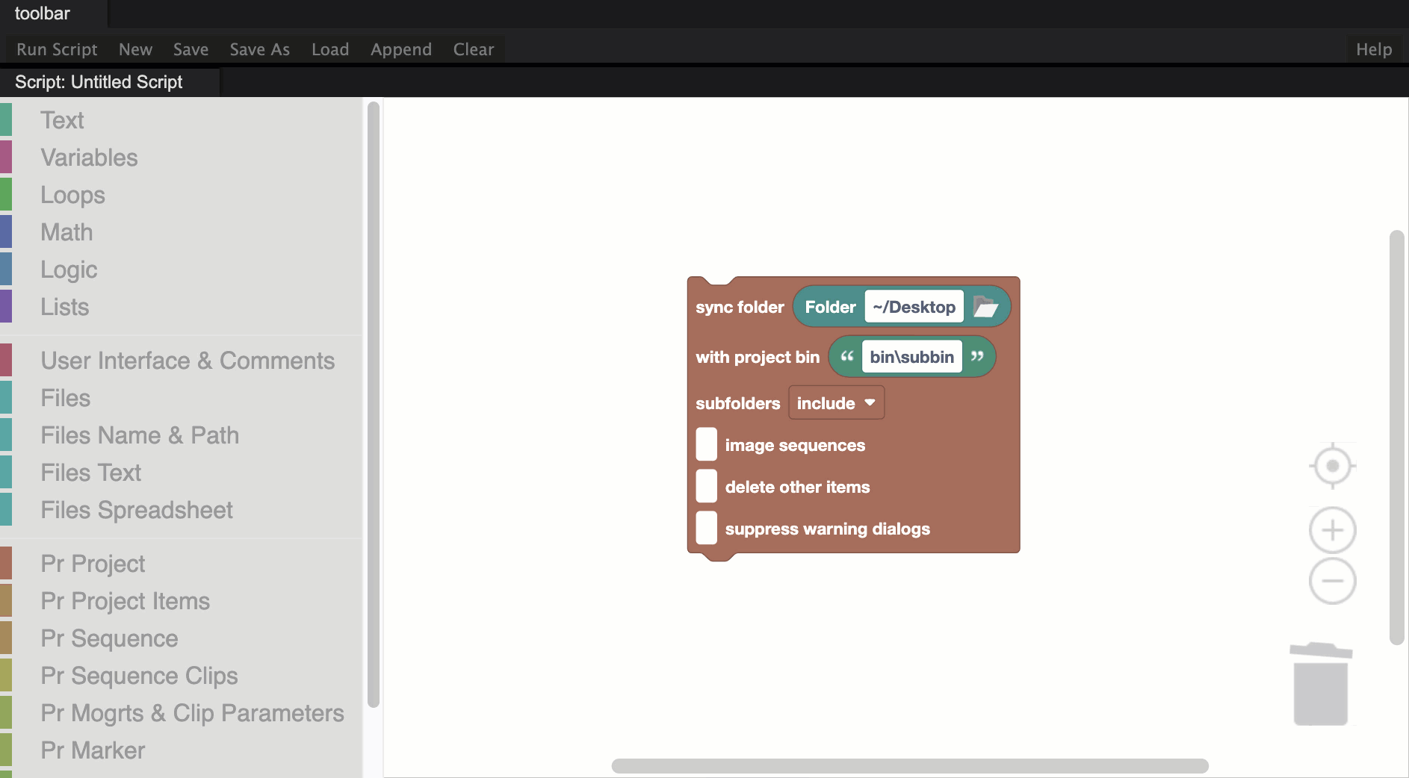Click the horizontal workspace scrollbar
This screenshot has height=778, width=1409.
(909, 766)
